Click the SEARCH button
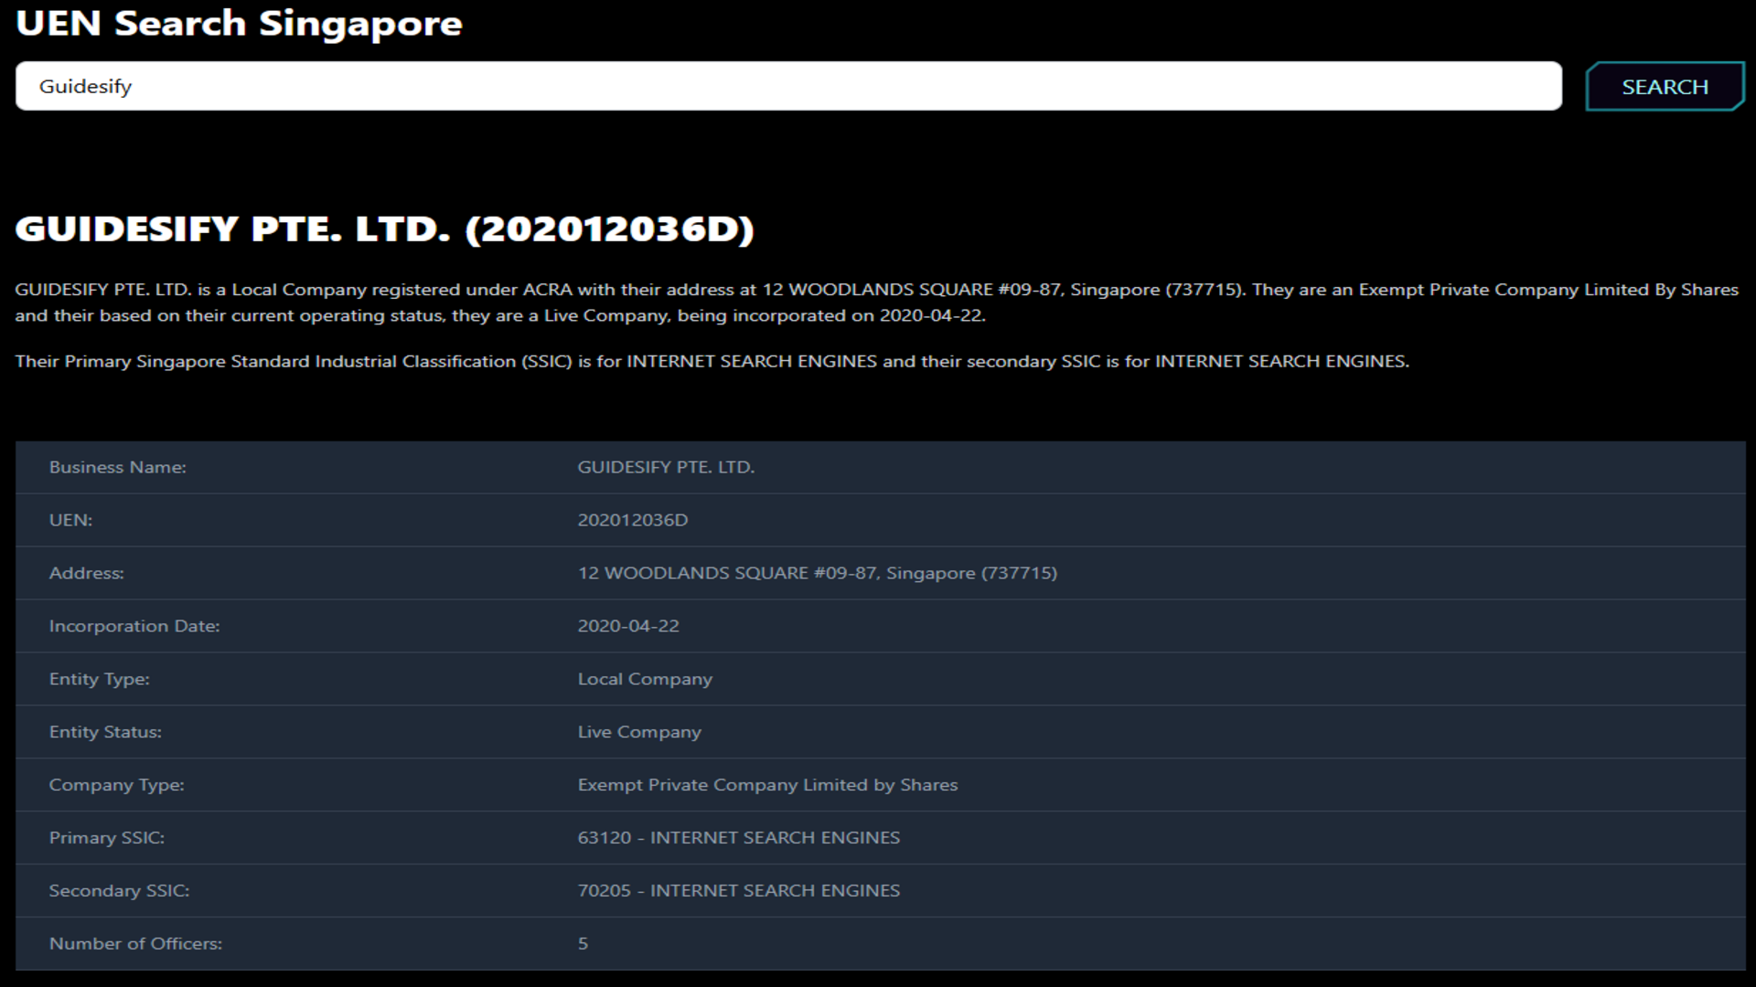The height and width of the screenshot is (987, 1756). pyautogui.click(x=1665, y=87)
